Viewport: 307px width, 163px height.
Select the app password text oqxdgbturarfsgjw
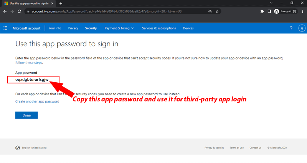(32, 80)
